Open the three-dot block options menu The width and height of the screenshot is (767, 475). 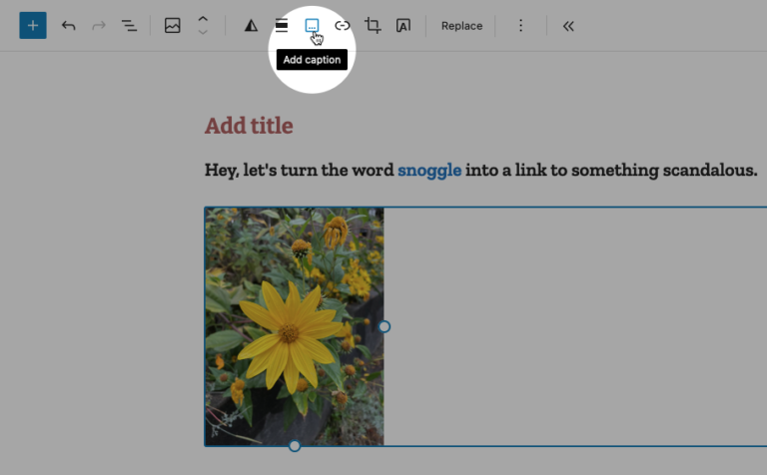520,26
